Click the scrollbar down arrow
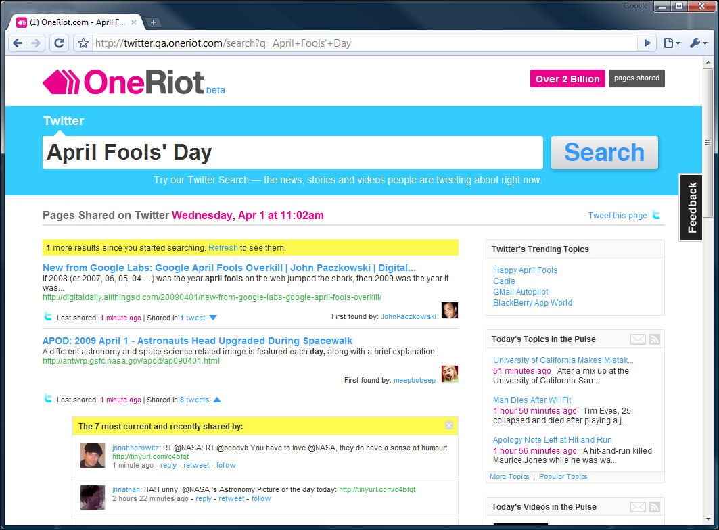 click(x=708, y=519)
